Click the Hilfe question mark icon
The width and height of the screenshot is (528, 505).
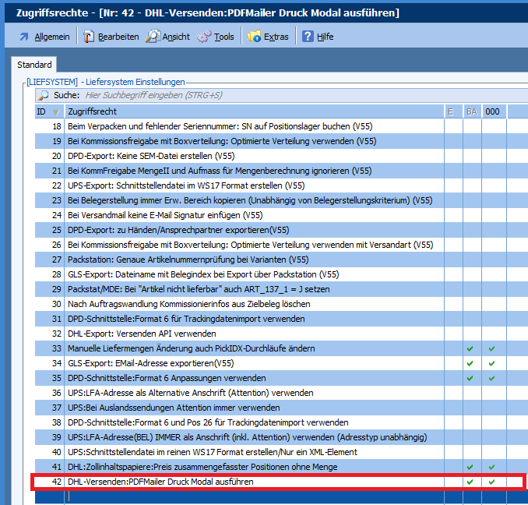[308, 37]
